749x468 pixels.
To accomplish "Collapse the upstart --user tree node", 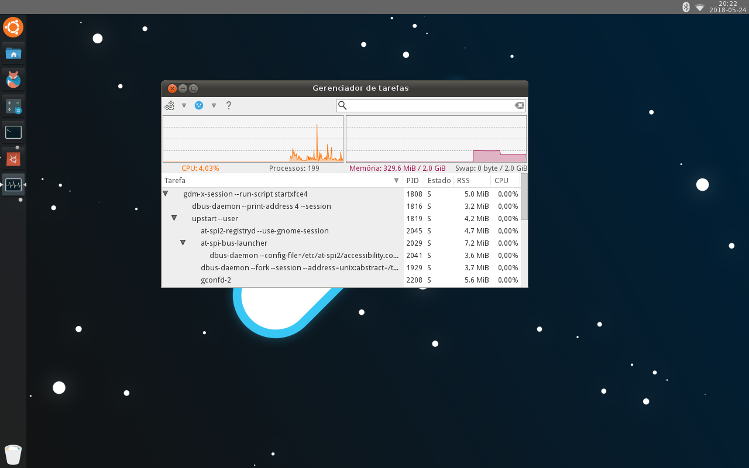I will (174, 218).
